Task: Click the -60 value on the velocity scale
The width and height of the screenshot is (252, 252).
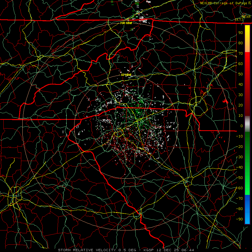Action: (x=239, y=188)
